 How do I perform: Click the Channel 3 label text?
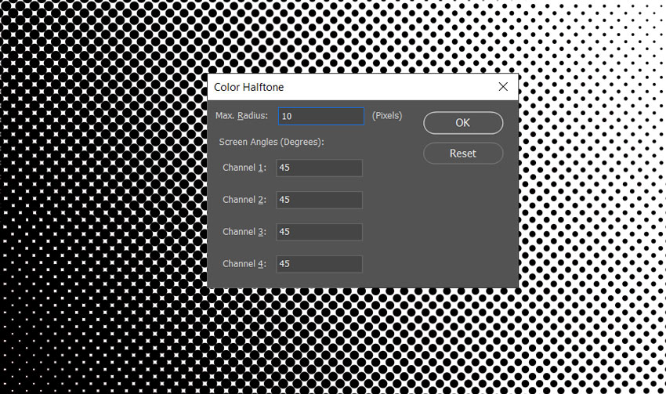tap(244, 232)
